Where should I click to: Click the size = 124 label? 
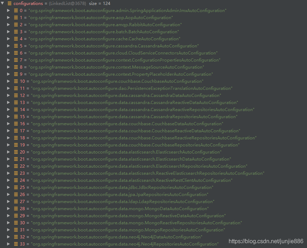[100, 3]
